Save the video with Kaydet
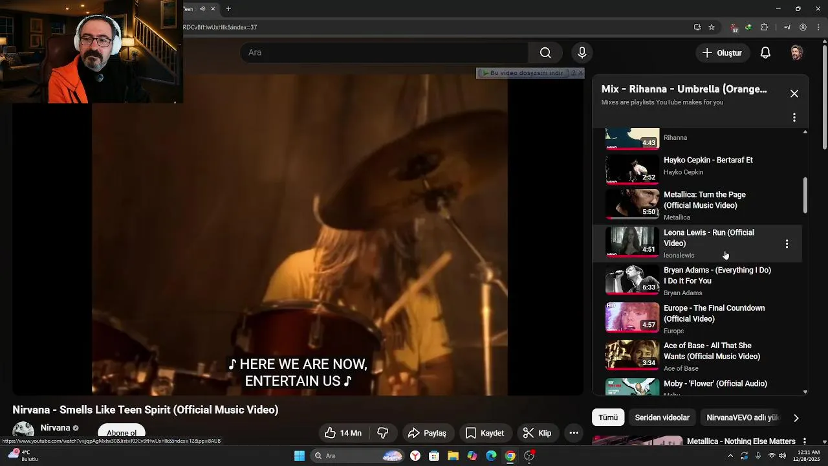 click(x=485, y=433)
